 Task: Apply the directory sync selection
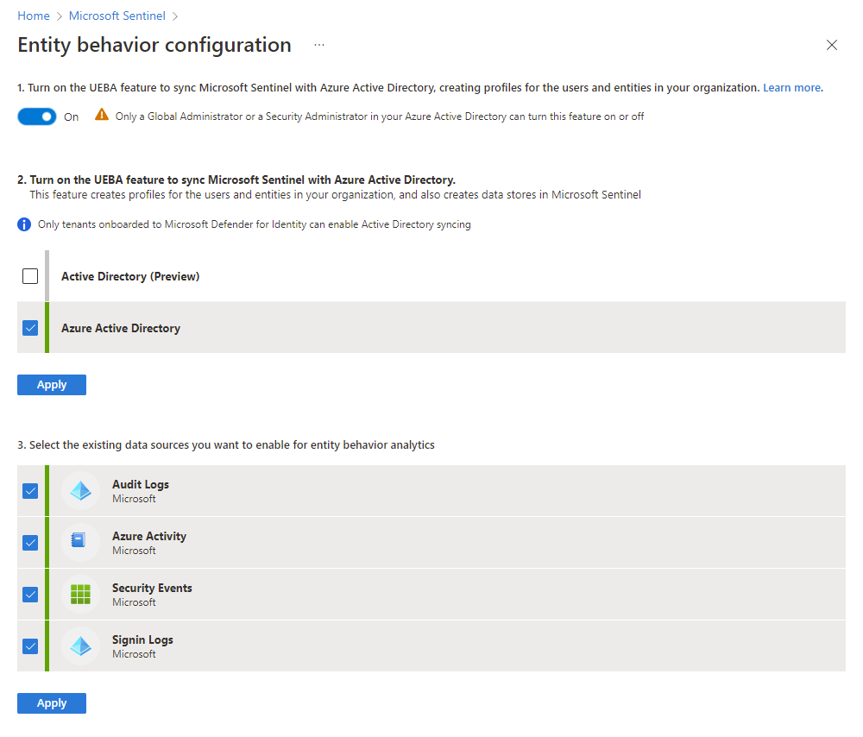[x=52, y=385]
